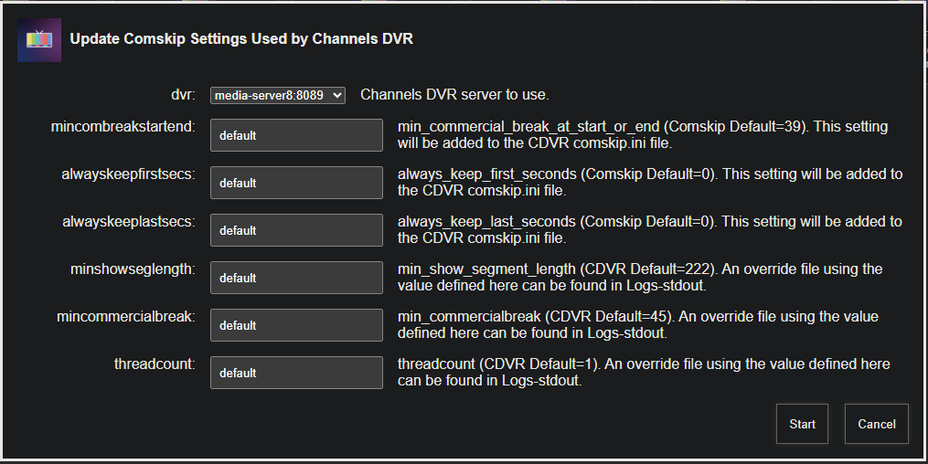The width and height of the screenshot is (928, 464).
Task: Click the mincombreakstartend input field
Action: pyautogui.click(x=296, y=135)
